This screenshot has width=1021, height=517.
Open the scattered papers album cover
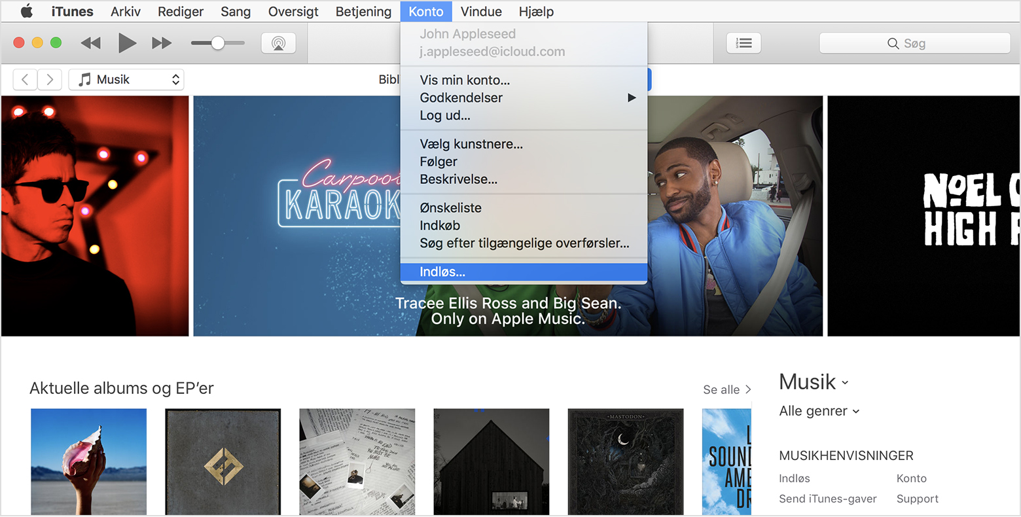click(x=357, y=462)
